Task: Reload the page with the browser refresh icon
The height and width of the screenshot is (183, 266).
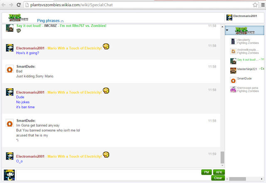Action: (x=19, y=5)
